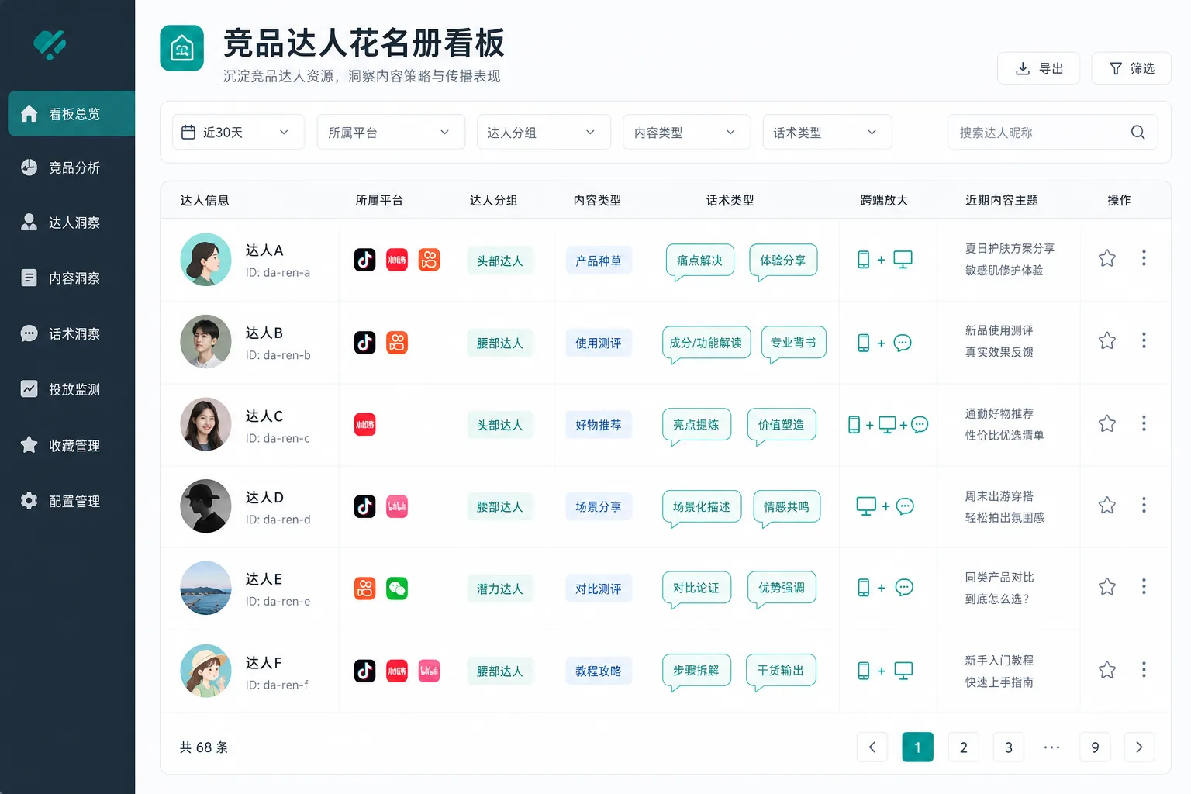Click the desktop monitor icon in 达人F row
1191x794 pixels.
click(903, 671)
